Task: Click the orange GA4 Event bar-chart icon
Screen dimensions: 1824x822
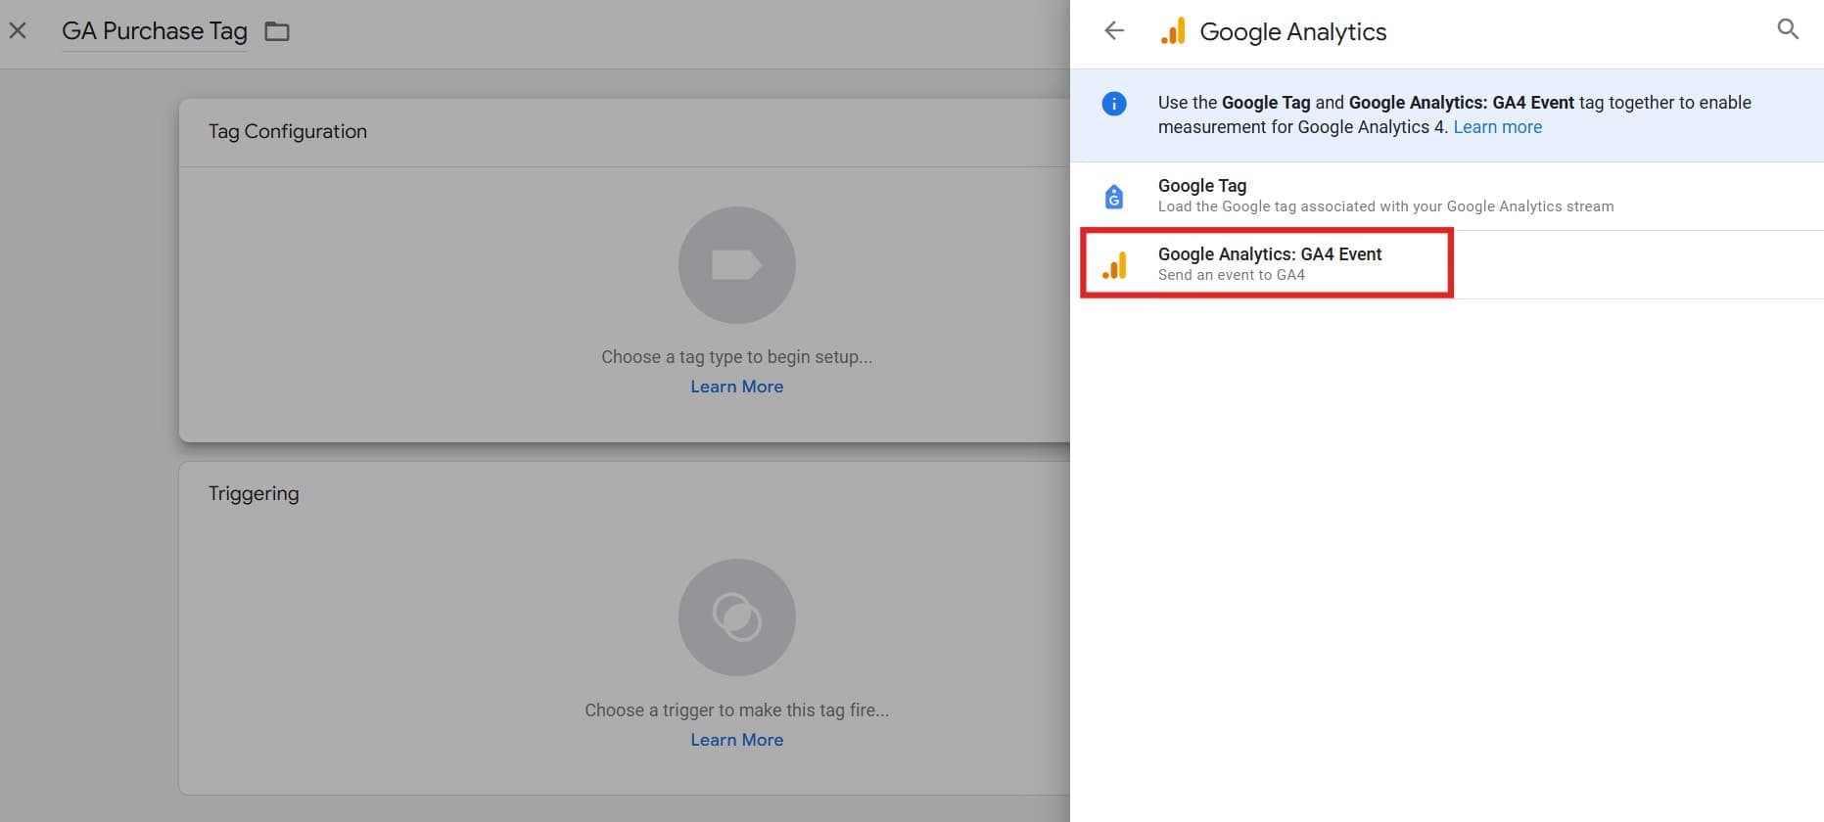Action: click(x=1114, y=265)
